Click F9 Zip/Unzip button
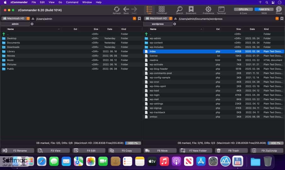 267,150
